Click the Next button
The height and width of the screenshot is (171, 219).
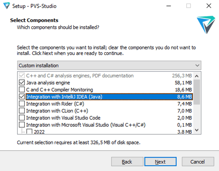coord(160,162)
